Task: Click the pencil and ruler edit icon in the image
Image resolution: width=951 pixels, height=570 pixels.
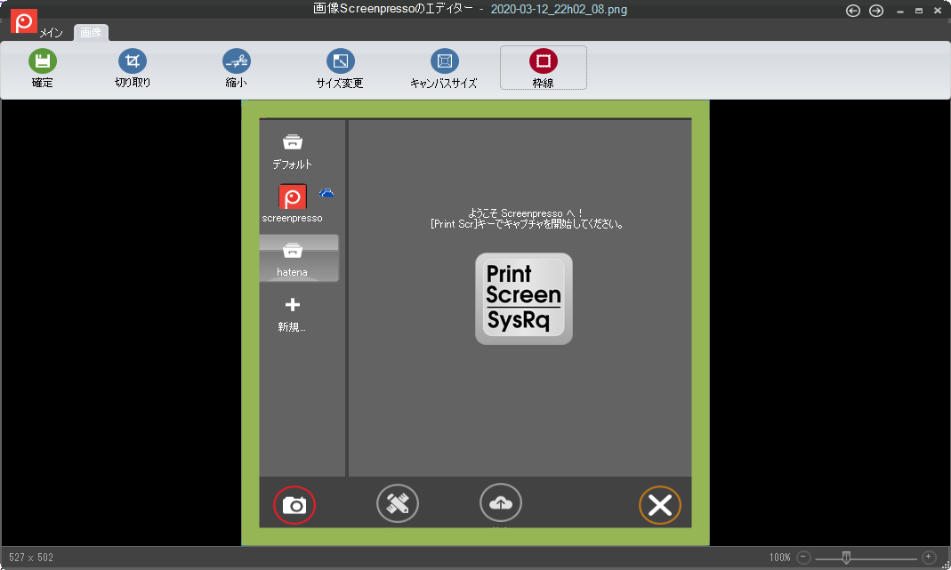Action: point(398,503)
